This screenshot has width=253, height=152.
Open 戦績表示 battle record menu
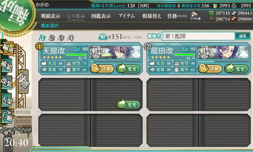click(51, 16)
